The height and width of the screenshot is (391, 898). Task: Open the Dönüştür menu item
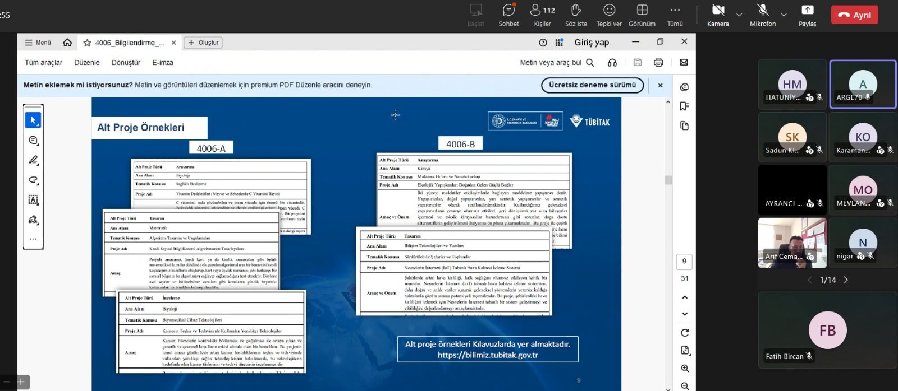pyautogui.click(x=126, y=63)
